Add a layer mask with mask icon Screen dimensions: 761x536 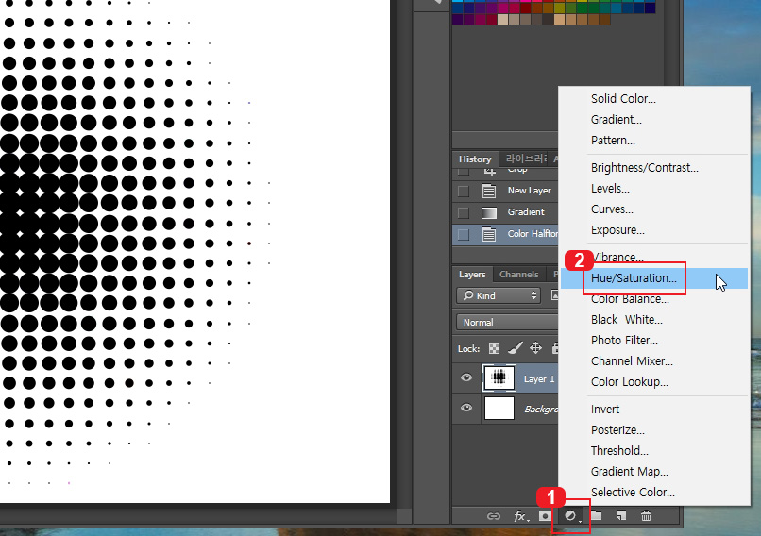pos(545,516)
